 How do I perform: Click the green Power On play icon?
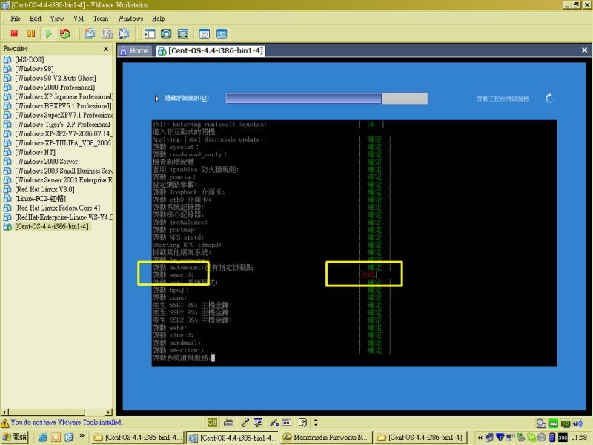(48, 33)
